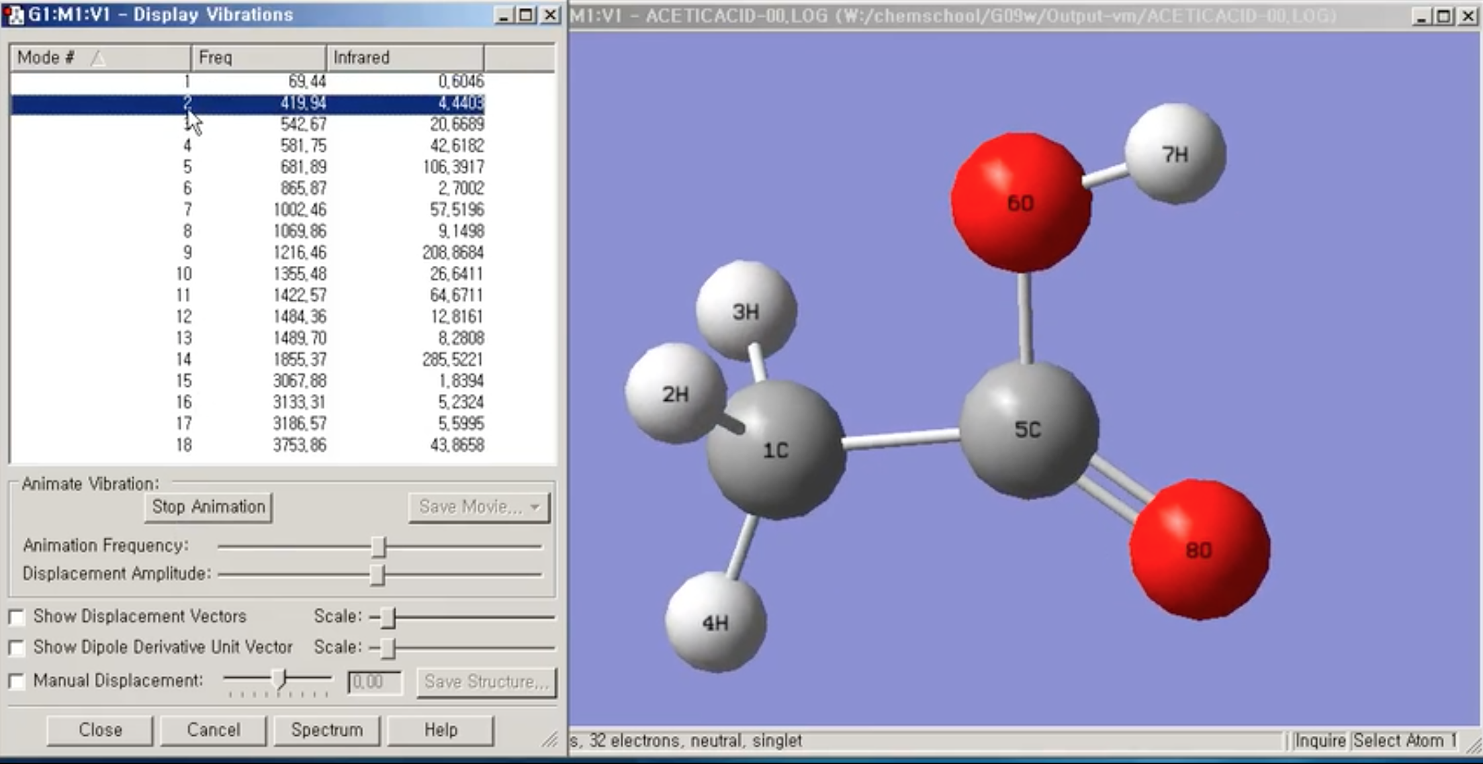This screenshot has height=764, width=1483.
Task: Enable the Manual Displacement checkbox
Action: click(x=16, y=681)
